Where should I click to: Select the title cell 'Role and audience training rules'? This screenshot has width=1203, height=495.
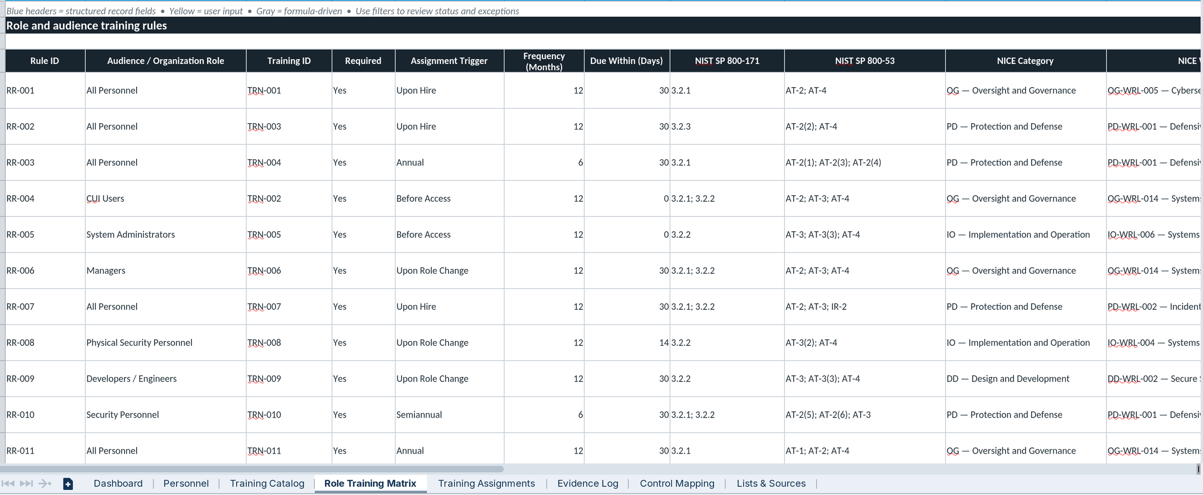click(x=603, y=25)
